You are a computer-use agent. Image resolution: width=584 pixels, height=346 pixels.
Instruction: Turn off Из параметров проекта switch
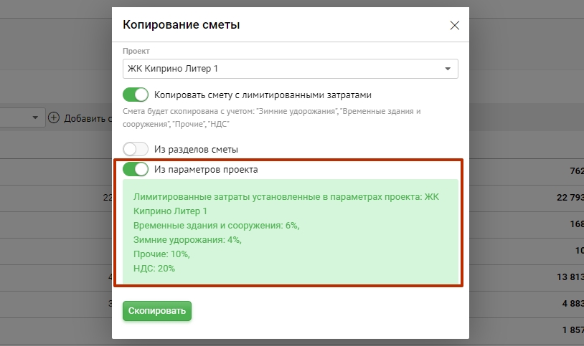136,170
